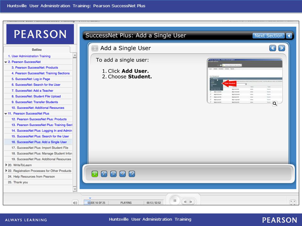Jump to step 2 number button
This screenshot has height=226, width=302.
[104, 174]
